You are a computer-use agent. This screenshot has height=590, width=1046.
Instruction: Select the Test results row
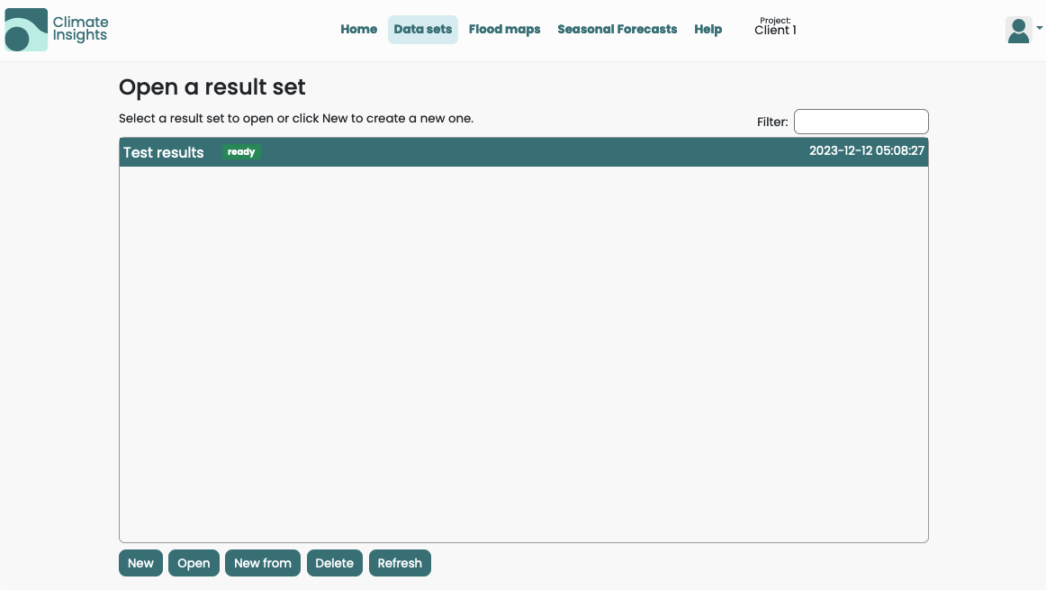524,152
